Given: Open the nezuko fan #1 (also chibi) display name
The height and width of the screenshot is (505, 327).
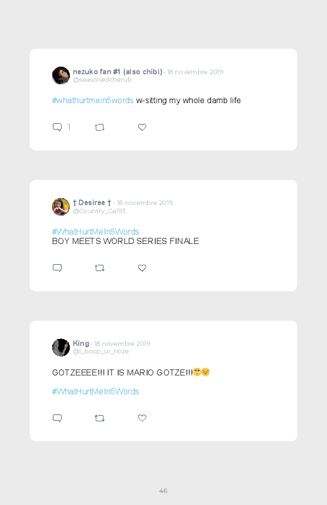Looking at the screenshot, I should [x=118, y=72].
